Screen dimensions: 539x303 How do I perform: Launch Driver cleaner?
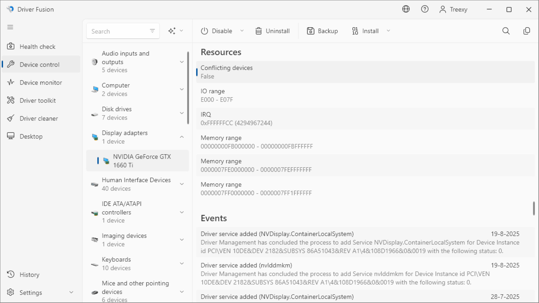coord(39,118)
